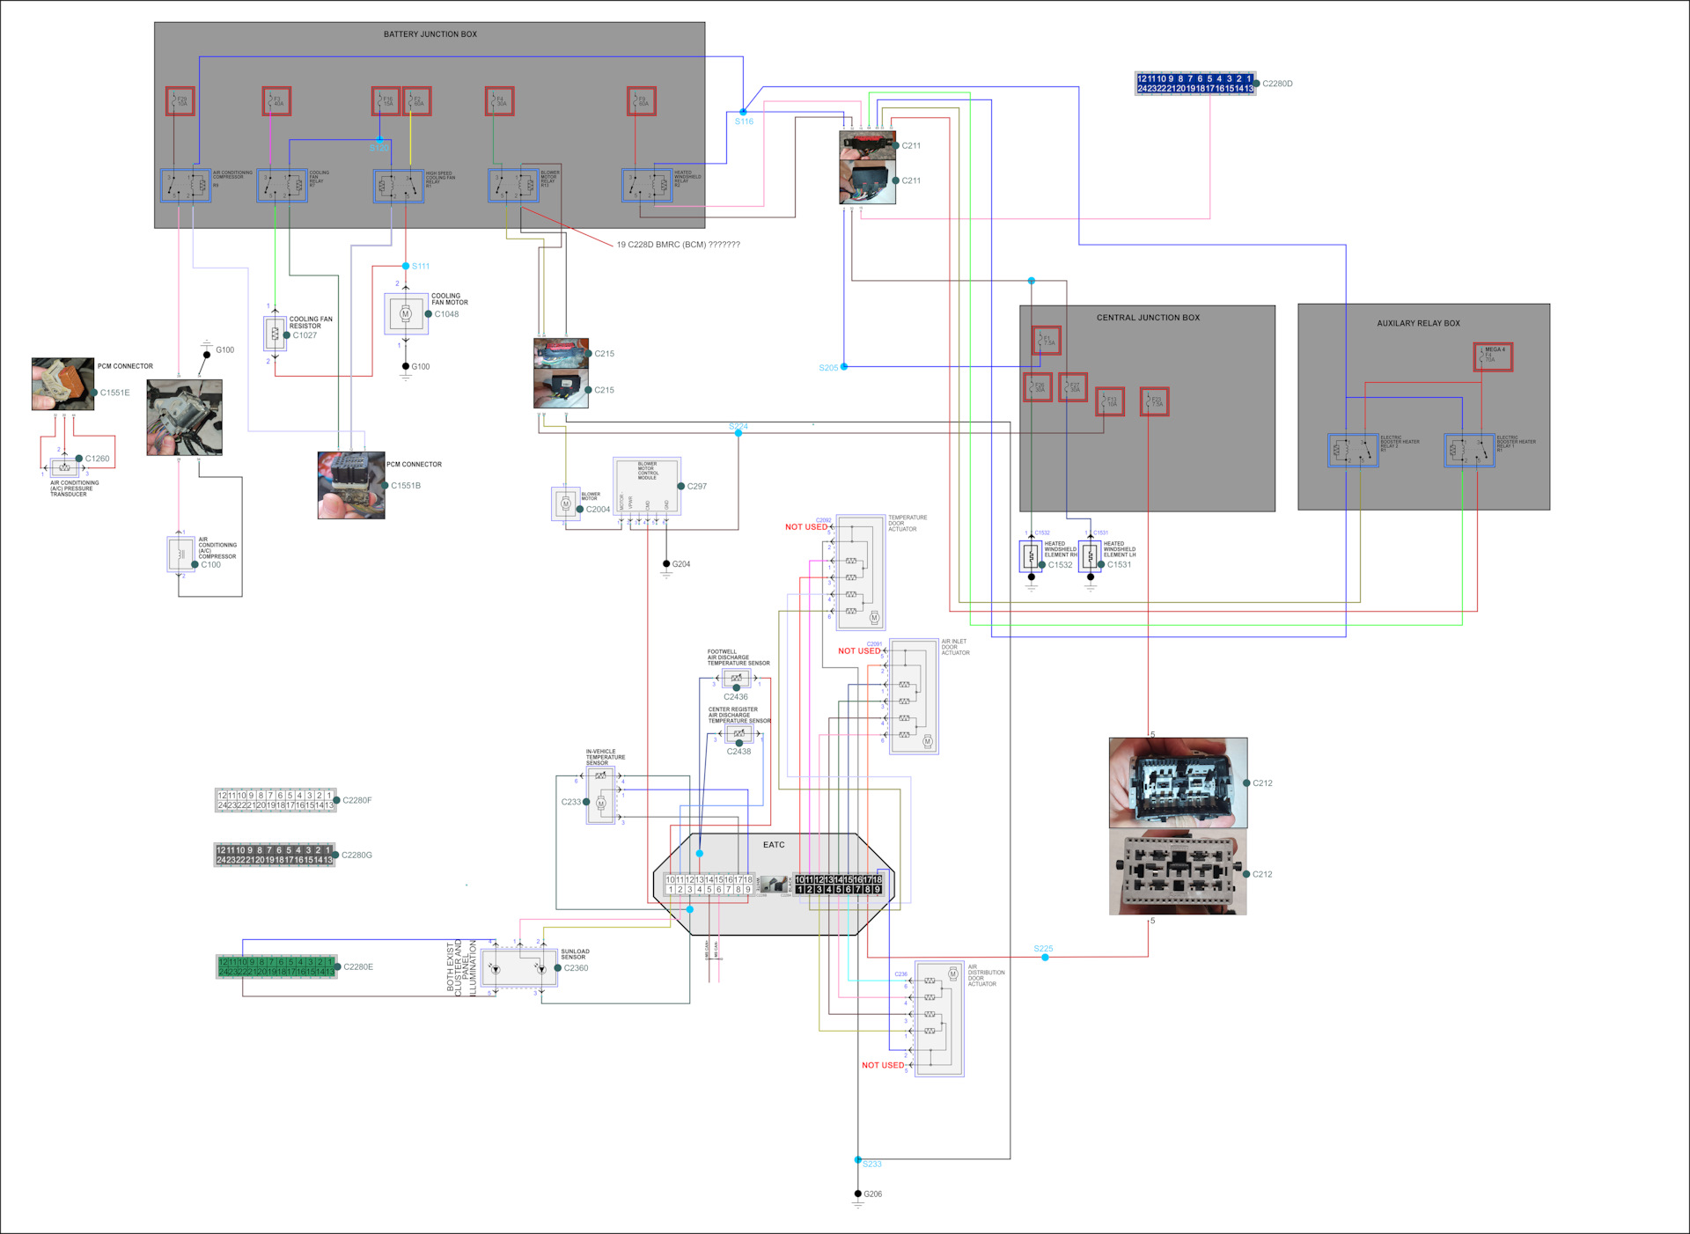Select the F9 60A fuse symbol
The width and height of the screenshot is (1690, 1234).
pos(642,101)
